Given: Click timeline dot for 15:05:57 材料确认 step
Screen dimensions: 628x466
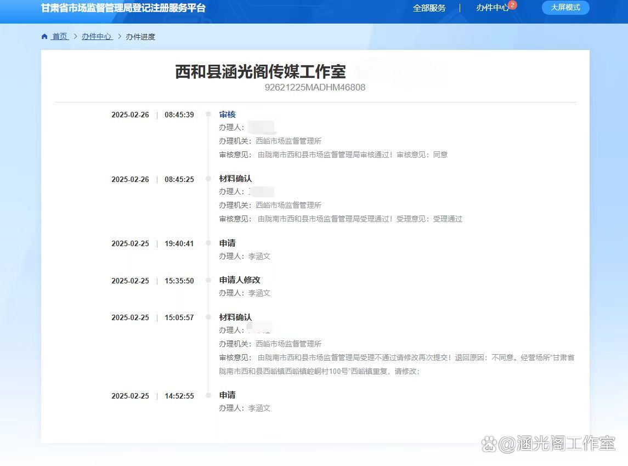Looking at the screenshot, I should point(208,317).
